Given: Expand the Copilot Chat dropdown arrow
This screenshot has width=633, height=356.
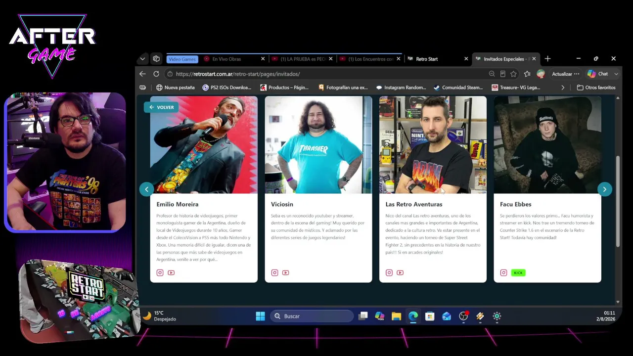Looking at the screenshot, I should point(616,74).
